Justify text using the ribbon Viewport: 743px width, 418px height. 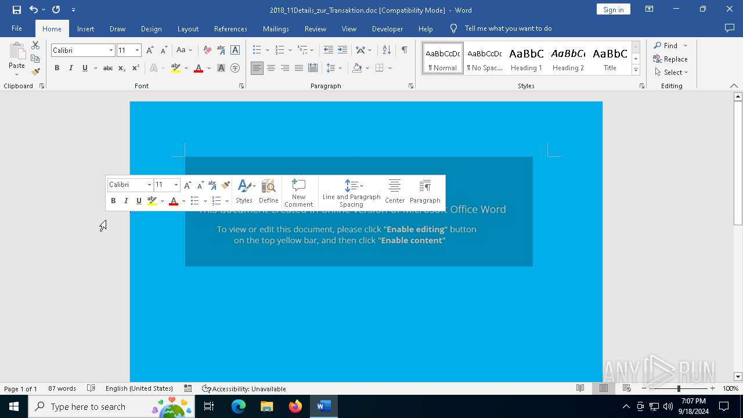click(x=299, y=68)
